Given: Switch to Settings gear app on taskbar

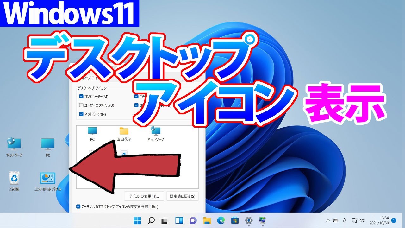Looking at the screenshot, I should point(249,220).
